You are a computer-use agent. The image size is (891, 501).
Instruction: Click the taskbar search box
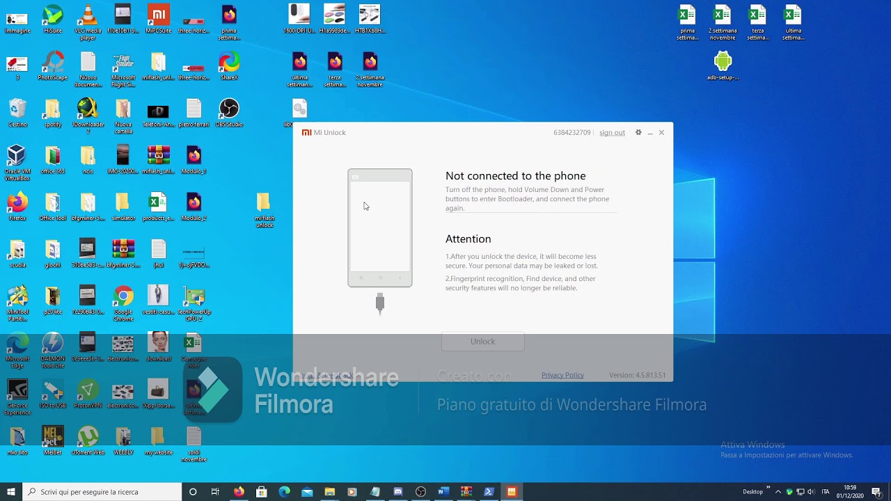tap(101, 492)
